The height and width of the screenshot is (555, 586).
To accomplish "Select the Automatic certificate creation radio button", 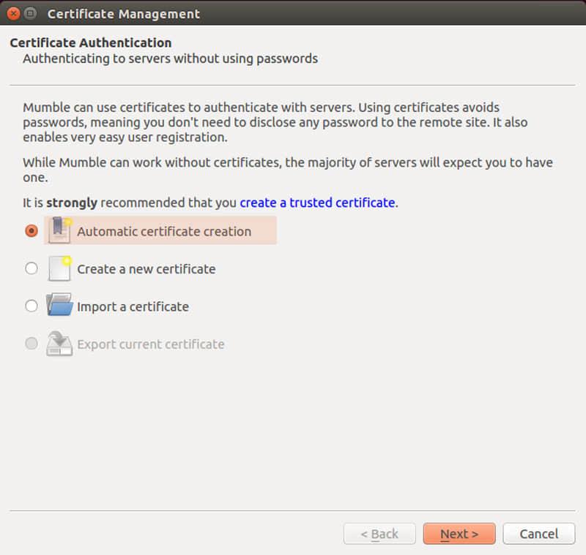I will tap(31, 230).
